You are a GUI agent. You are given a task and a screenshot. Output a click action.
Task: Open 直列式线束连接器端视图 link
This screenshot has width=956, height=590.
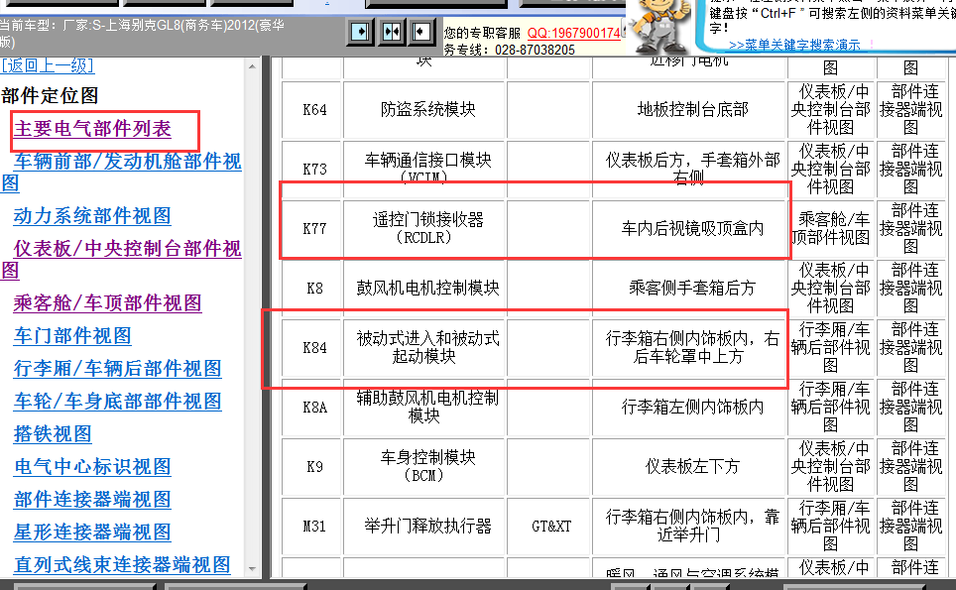(x=122, y=564)
